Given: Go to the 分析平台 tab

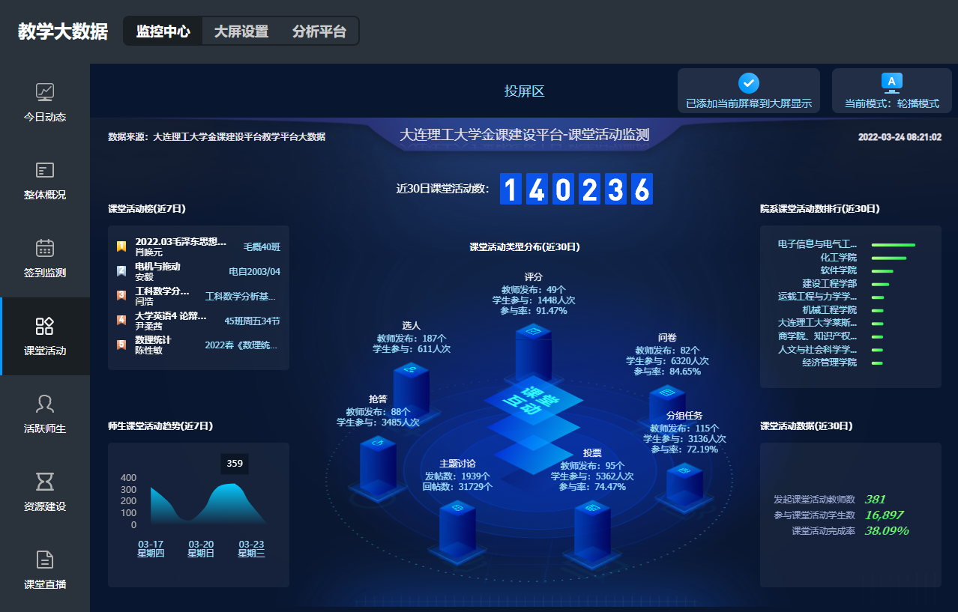Looking at the screenshot, I should coord(319,31).
